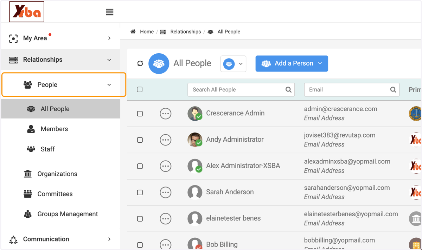The width and height of the screenshot is (422, 250).
Task: Click email alexadminxsba@yopmail.com
Action: (347, 162)
